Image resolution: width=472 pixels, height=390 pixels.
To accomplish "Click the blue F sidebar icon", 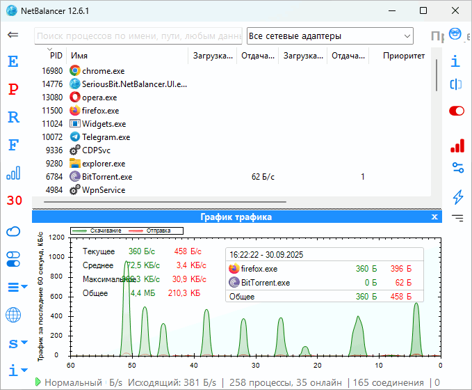I will tap(13, 145).
